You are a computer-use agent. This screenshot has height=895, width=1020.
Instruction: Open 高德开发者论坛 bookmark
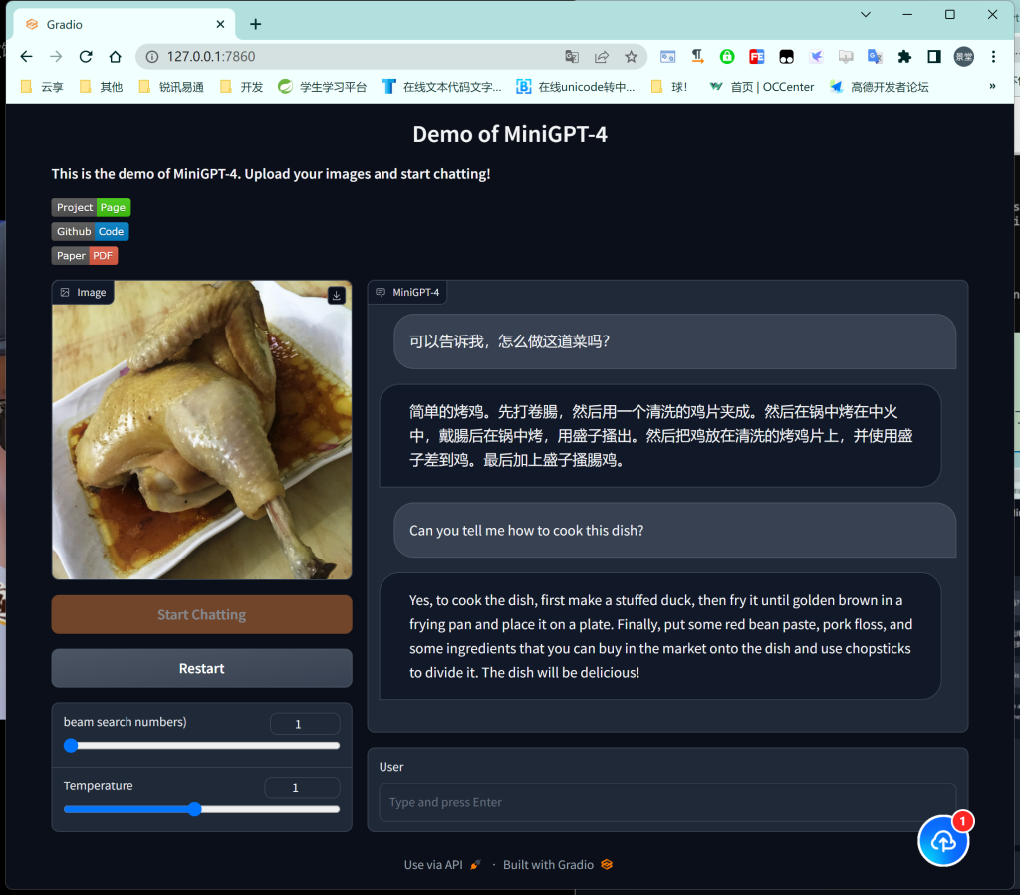880,87
